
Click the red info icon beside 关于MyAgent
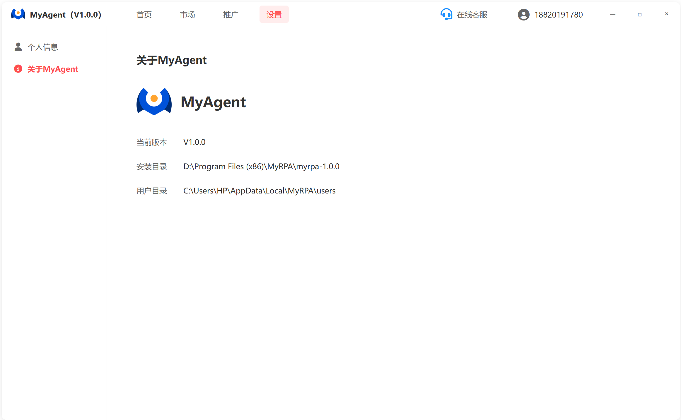(18, 68)
